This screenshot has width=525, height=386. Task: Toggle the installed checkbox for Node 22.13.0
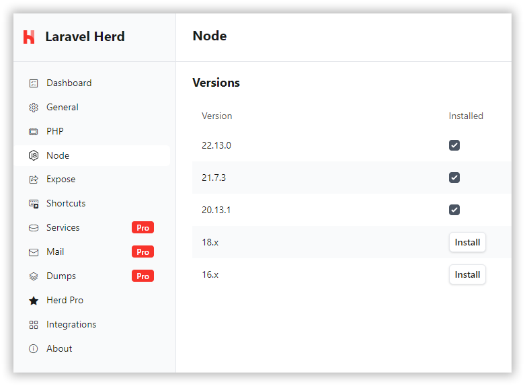coord(454,145)
